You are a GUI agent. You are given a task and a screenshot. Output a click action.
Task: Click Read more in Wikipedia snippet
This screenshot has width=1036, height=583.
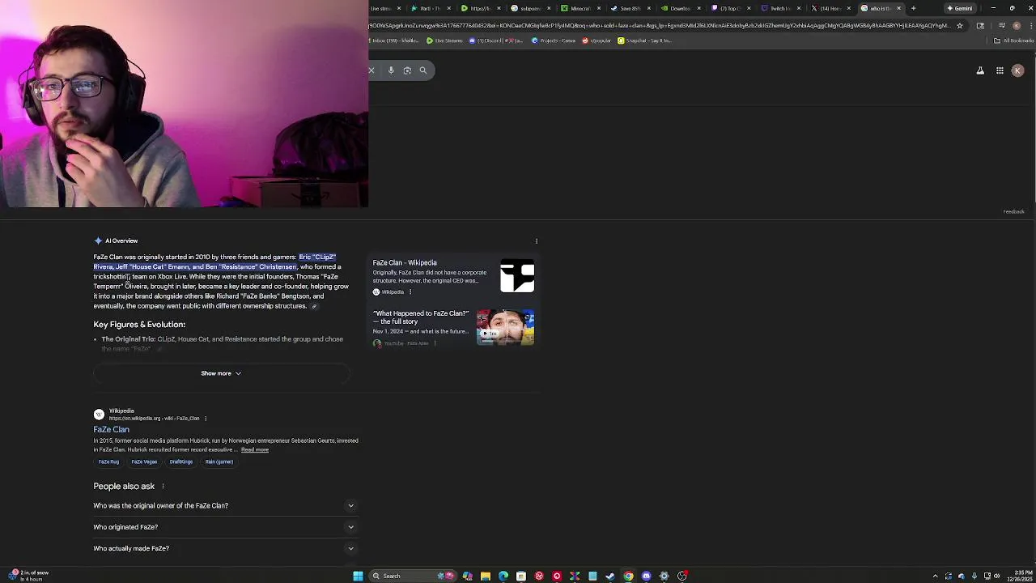coord(254,450)
